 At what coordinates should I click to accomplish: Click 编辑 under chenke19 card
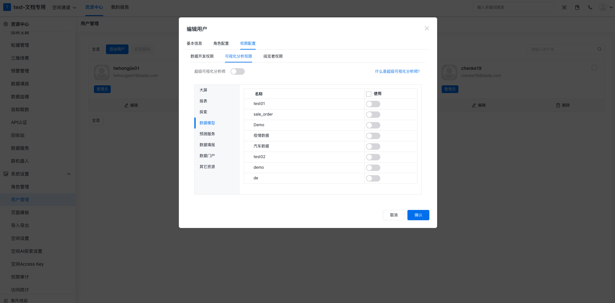(479, 105)
